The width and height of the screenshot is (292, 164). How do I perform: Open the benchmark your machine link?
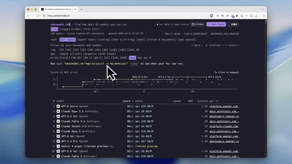224,34
